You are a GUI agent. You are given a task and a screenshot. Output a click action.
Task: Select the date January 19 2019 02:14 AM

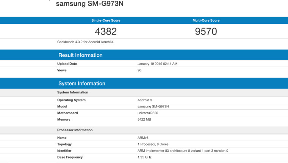157,64
